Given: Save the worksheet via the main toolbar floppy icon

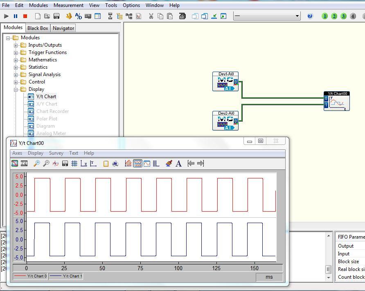Looking at the screenshot, I should pyautogui.click(x=56, y=16).
